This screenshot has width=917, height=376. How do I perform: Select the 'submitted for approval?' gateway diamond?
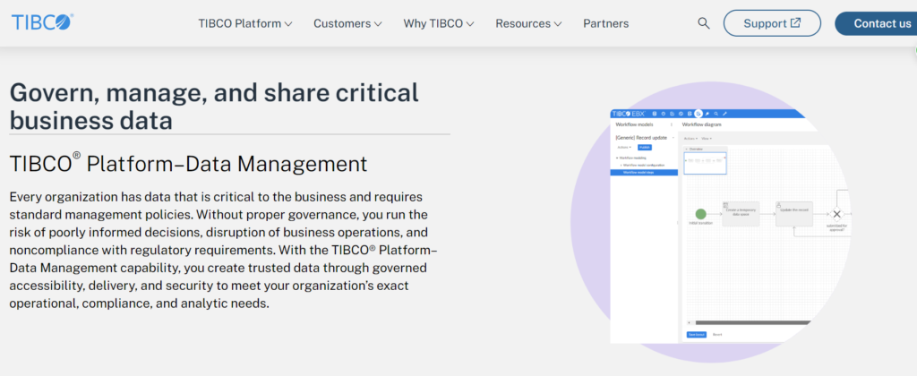(836, 214)
